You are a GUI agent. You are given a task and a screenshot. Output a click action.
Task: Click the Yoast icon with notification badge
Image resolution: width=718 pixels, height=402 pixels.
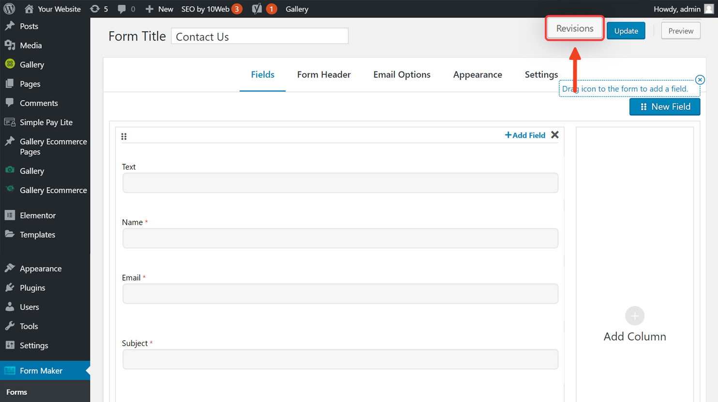pos(264,9)
